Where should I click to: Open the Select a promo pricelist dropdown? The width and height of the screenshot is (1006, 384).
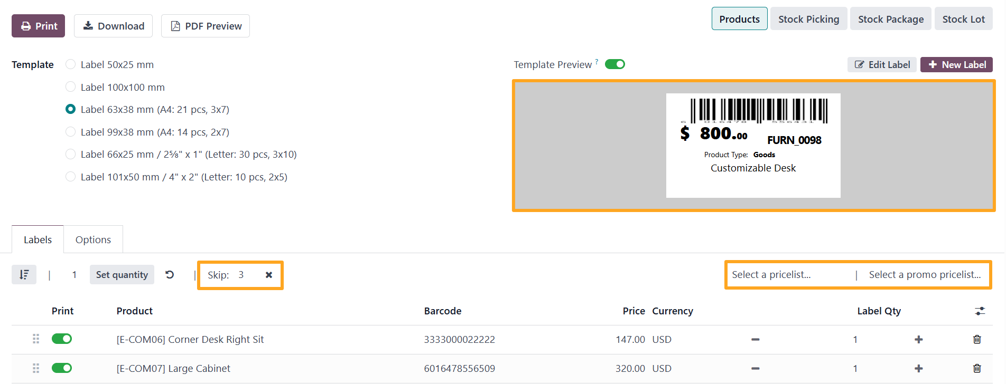(925, 275)
